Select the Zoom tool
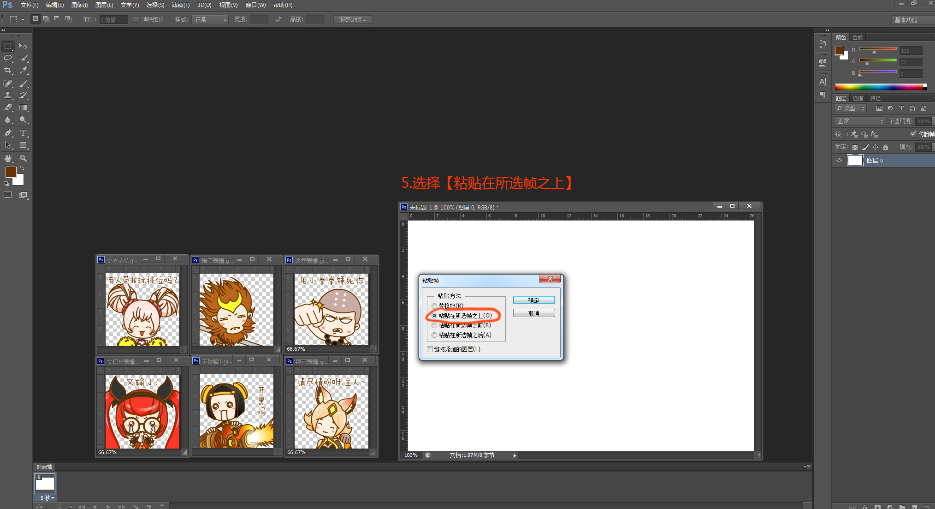The image size is (935, 509). pos(23,158)
